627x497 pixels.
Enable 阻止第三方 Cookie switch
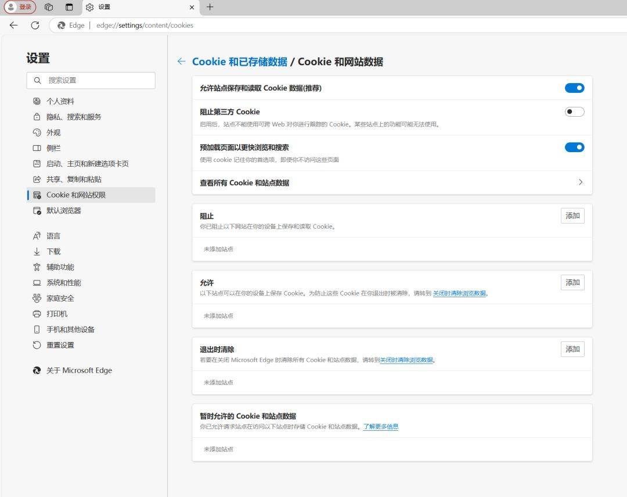tap(575, 111)
